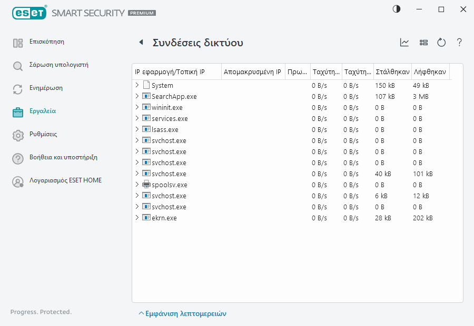This screenshot has height=326, width=474.
Task: Open Επισκόπηση in the sidebar
Action: [46, 42]
